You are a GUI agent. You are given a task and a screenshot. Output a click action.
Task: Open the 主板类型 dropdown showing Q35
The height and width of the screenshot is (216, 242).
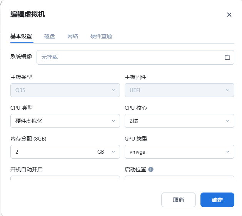click(x=65, y=90)
